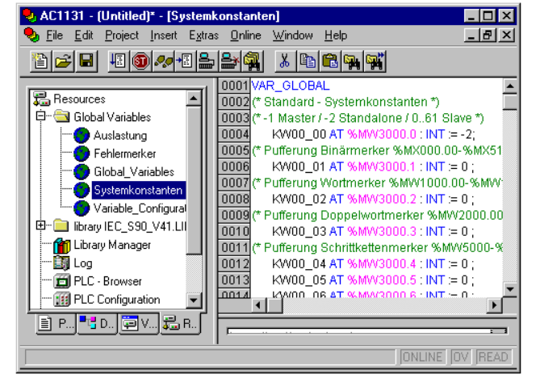Click the application icon in menu bar
This screenshot has height=383, width=540.
pos(31,36)
